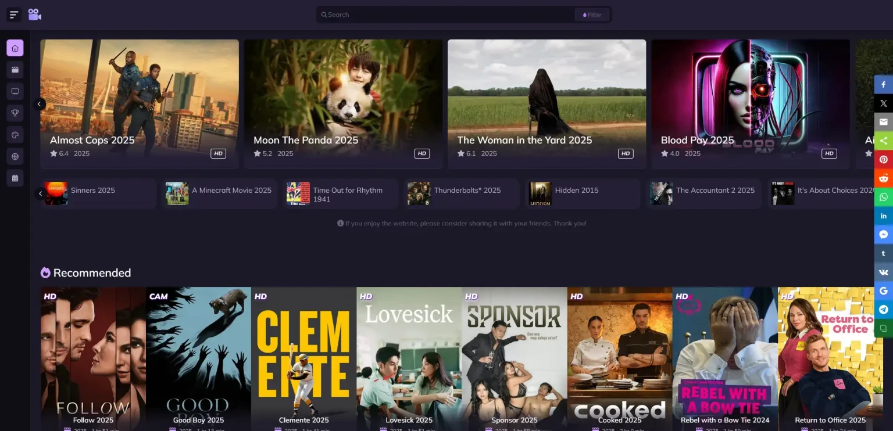The height and width of the screenshot is (431, 893).
Task: Go to Home in the sidebar
Action: 15,48
